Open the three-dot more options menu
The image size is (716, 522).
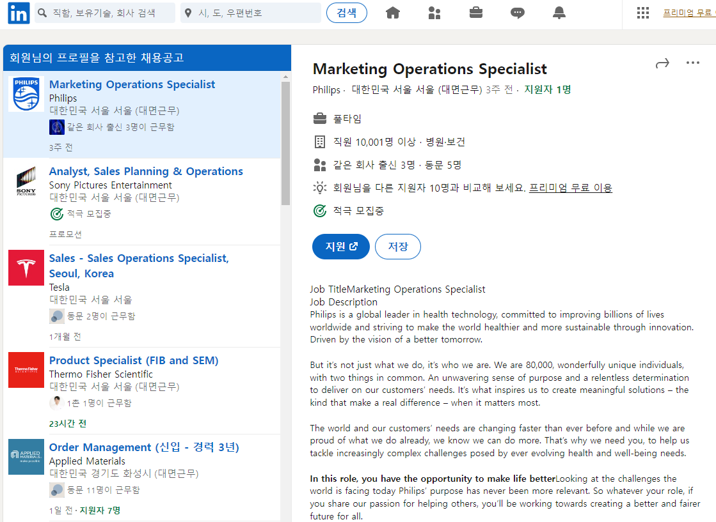[x=693, y=63]
